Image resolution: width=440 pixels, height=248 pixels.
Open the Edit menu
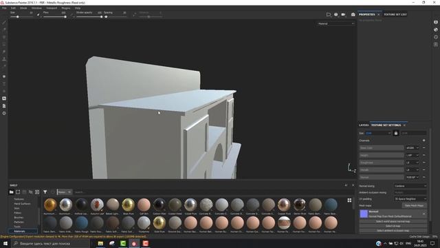tap(13, 8)
